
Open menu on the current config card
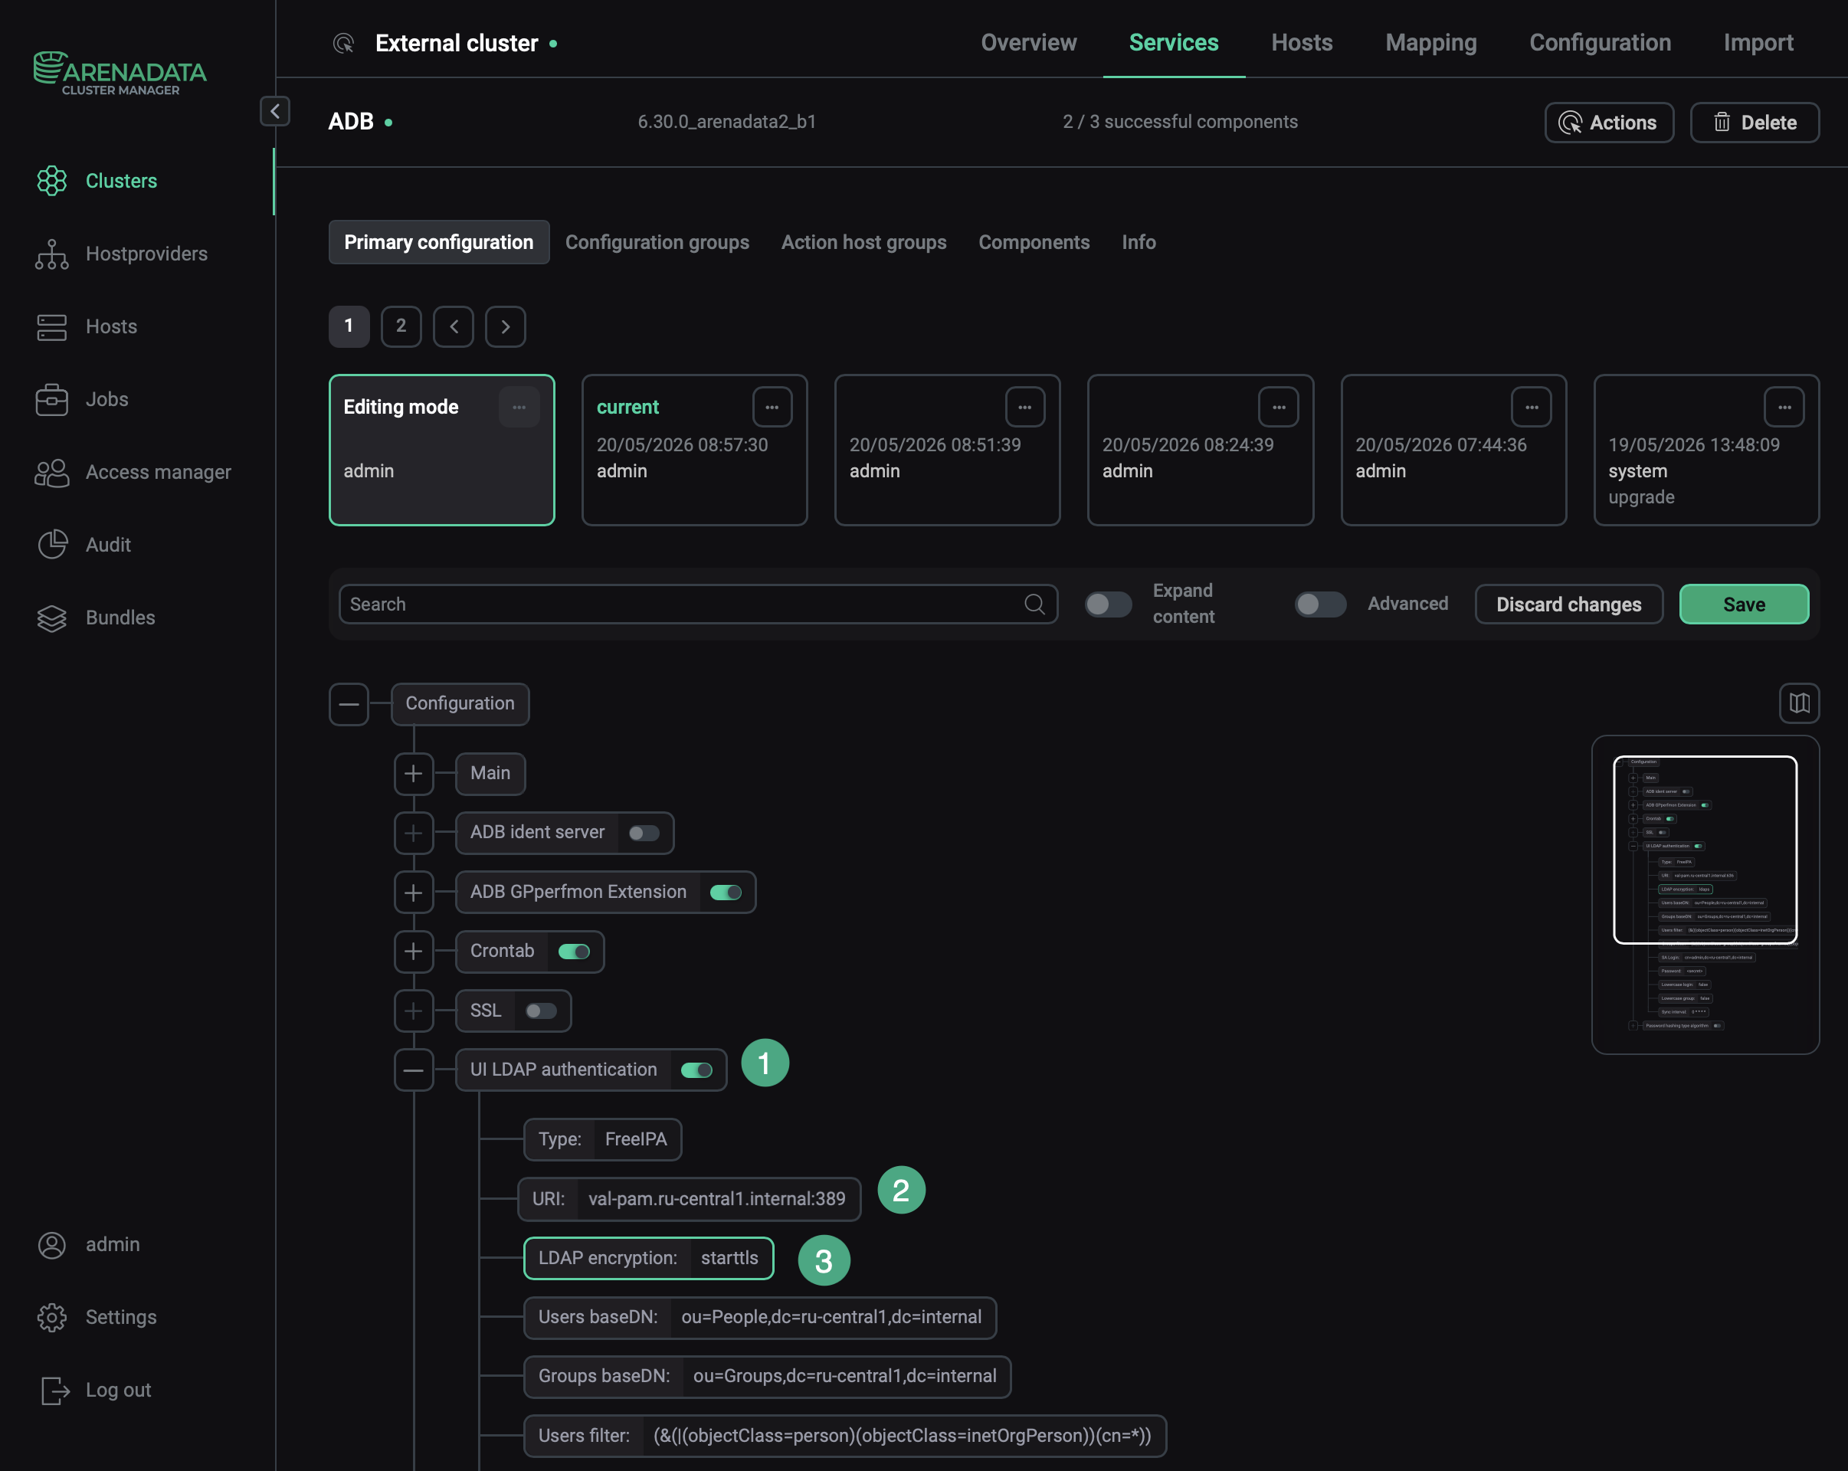point(772,407)
